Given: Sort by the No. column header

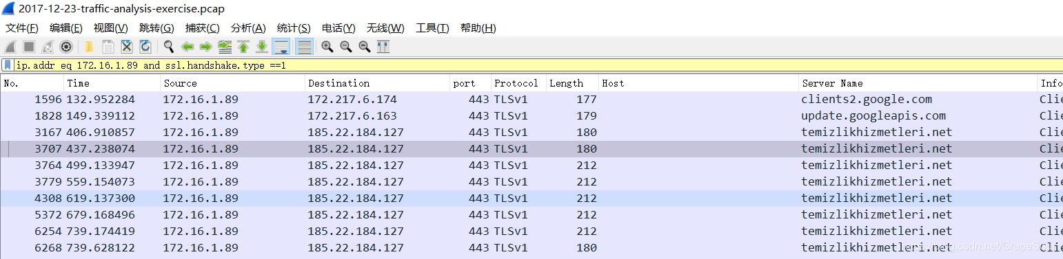Looking at the screenshot, I should pyautogui.click(x=32, y=83).
